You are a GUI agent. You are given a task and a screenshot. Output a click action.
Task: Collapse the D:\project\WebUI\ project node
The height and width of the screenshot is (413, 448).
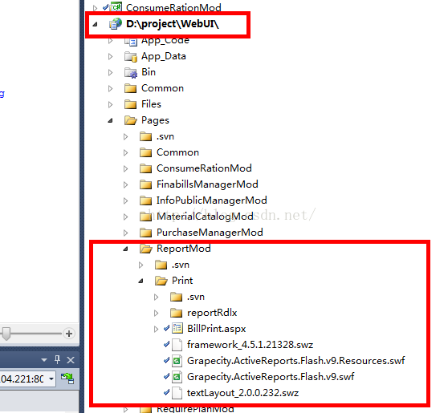(96, 25)
